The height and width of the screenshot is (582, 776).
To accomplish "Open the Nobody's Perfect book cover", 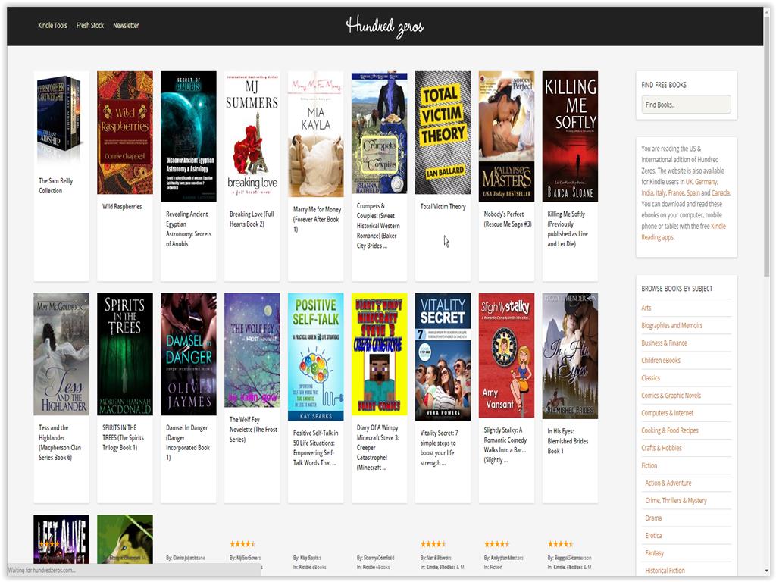I will [506, 136].
